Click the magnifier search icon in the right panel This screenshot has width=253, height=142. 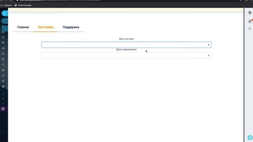point(250,29)
